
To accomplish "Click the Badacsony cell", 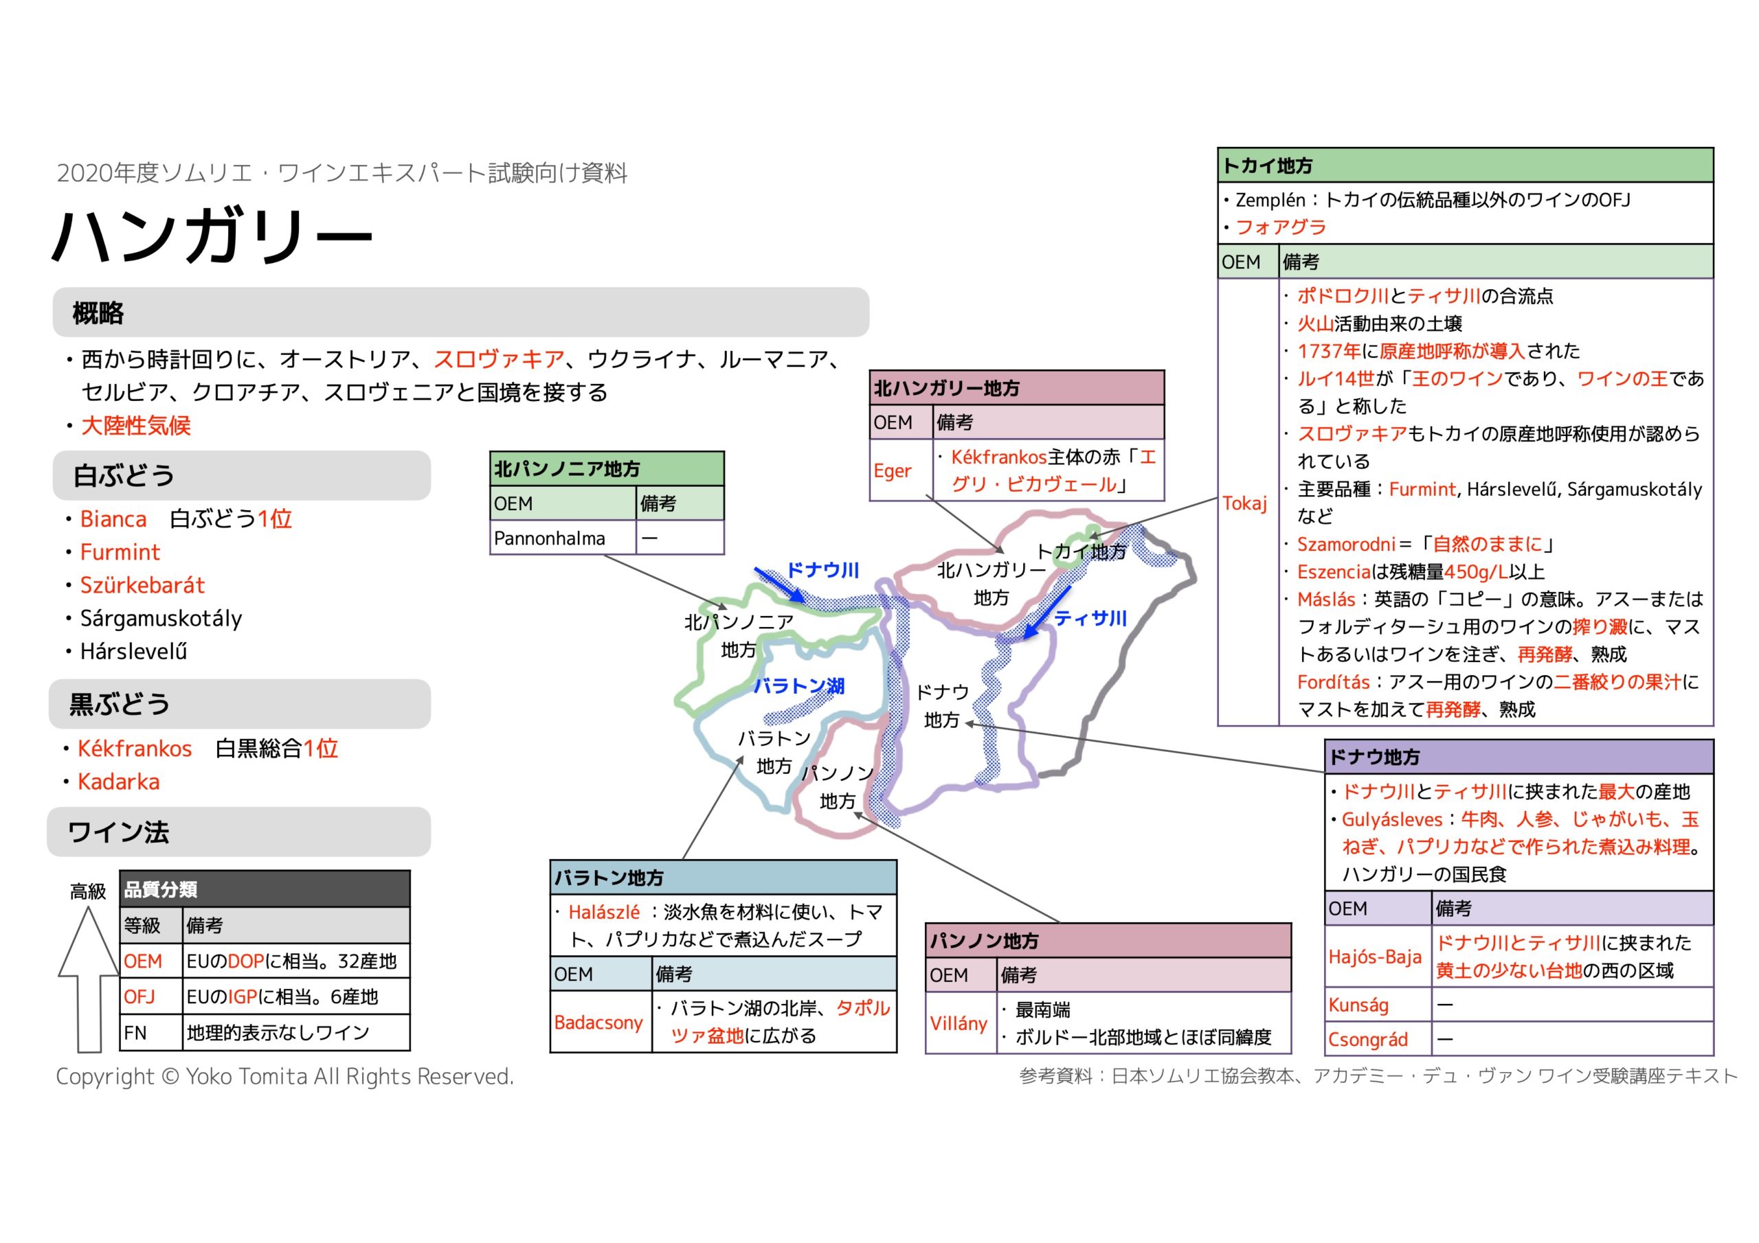I will (x=601, y=1023).
